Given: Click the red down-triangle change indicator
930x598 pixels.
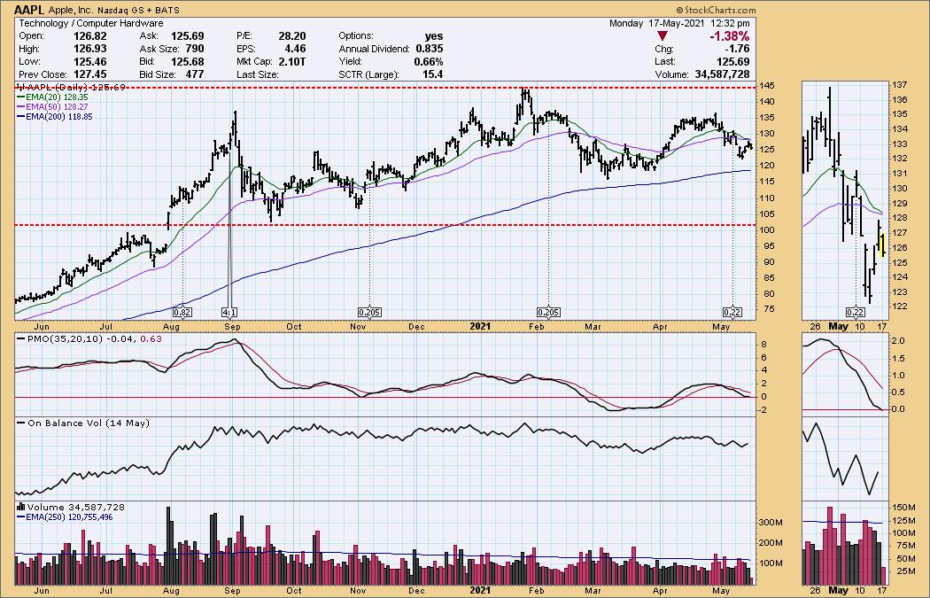Looking at the screenshot, I should [x=663, y=36].
